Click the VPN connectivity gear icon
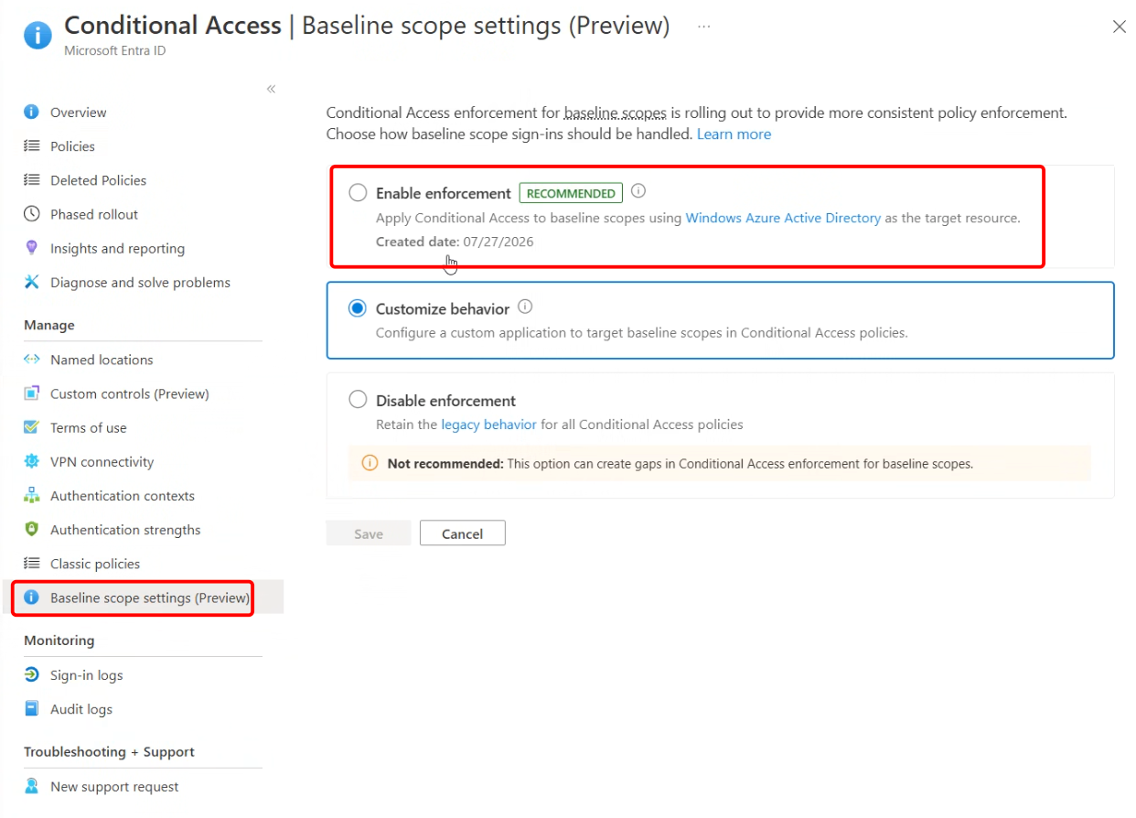The height and width of the screenshot is (818, 1136). click(x=32, y=461)
